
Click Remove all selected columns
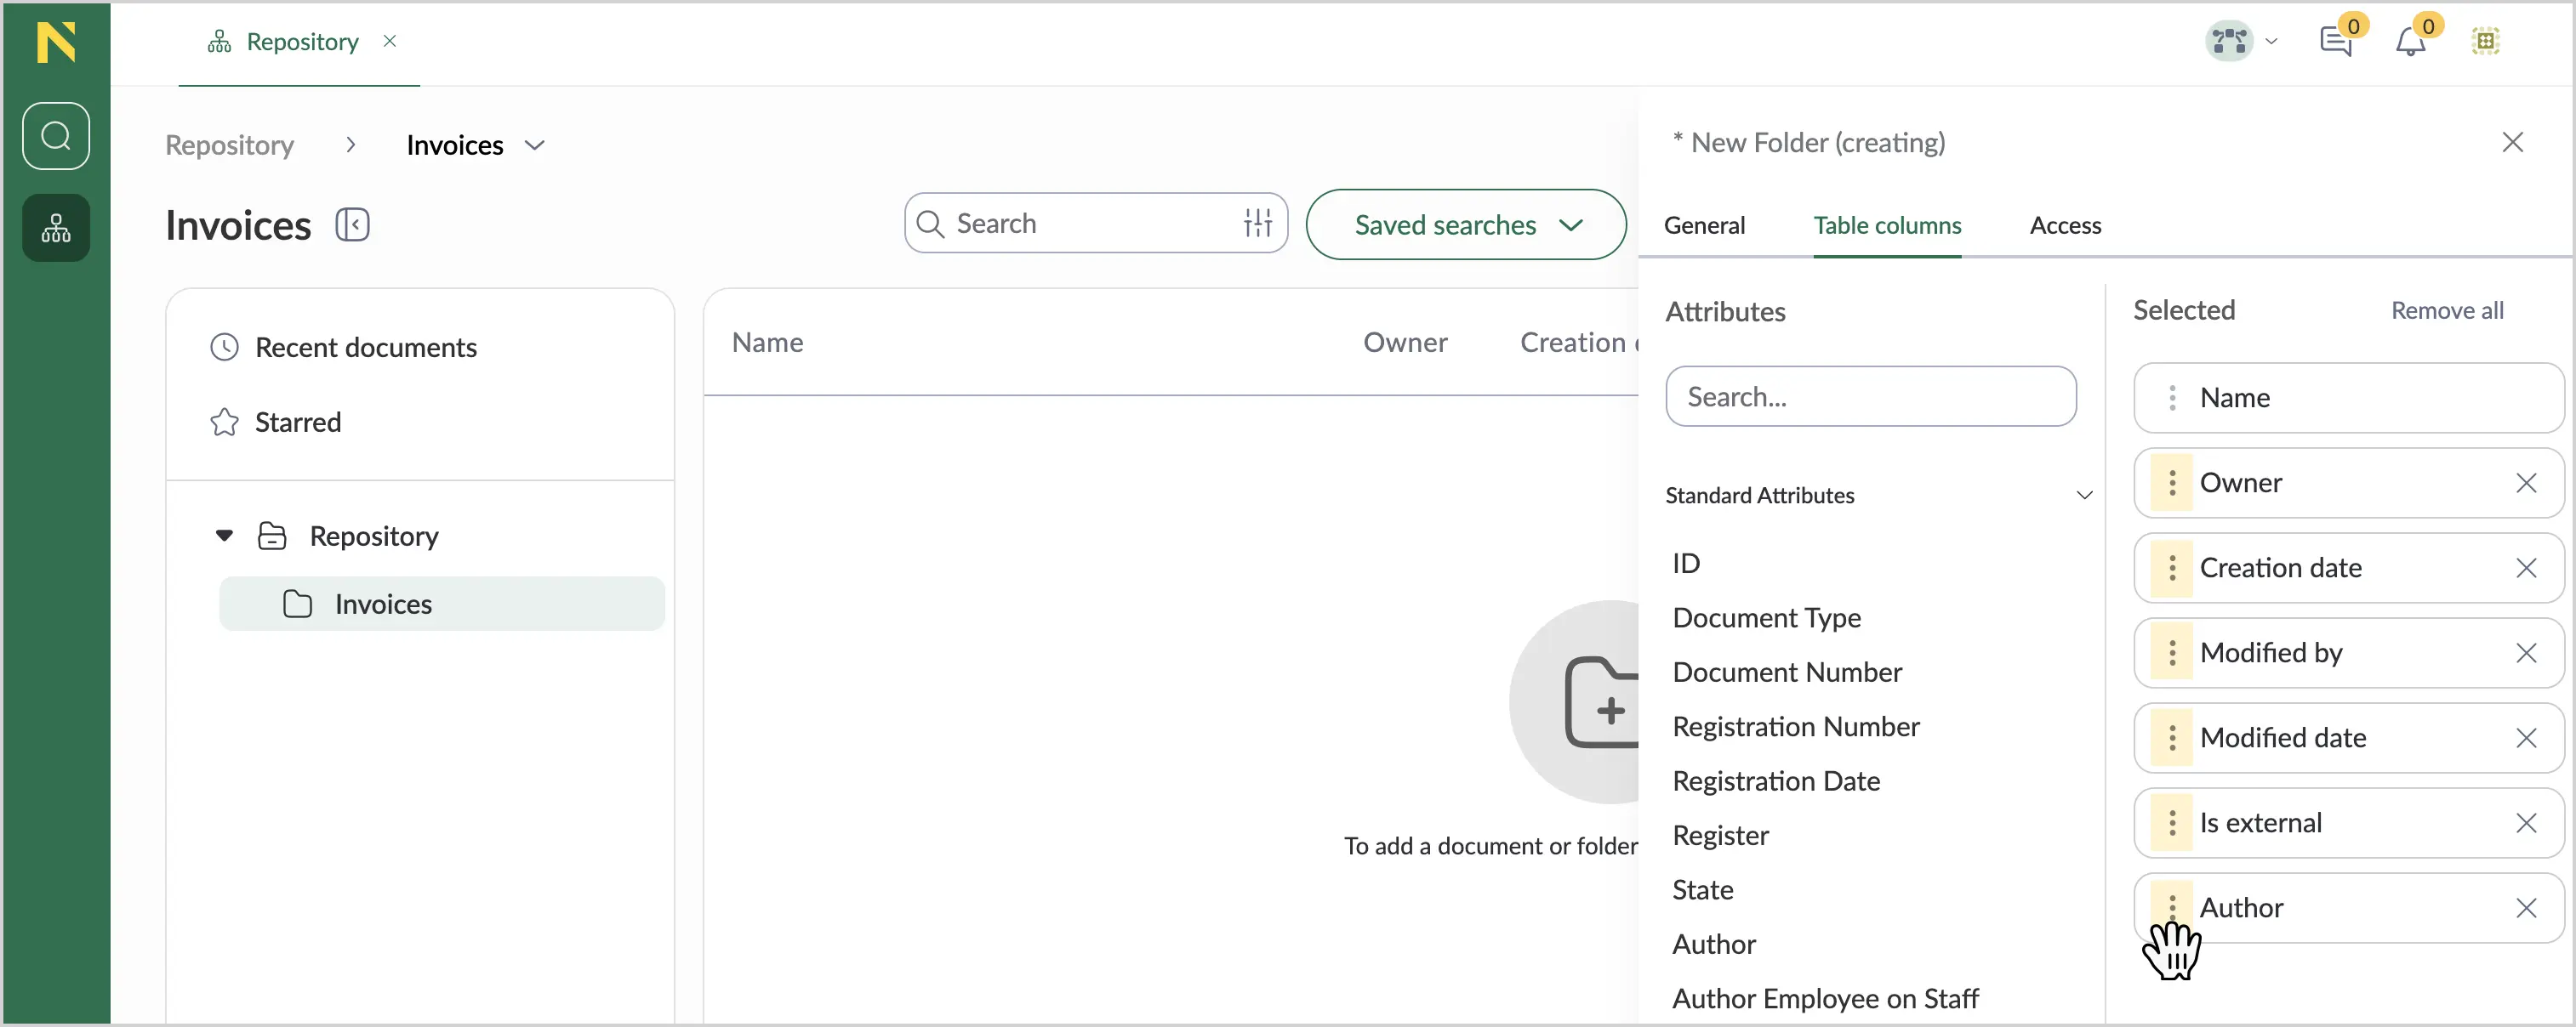tap(2447, 310)
